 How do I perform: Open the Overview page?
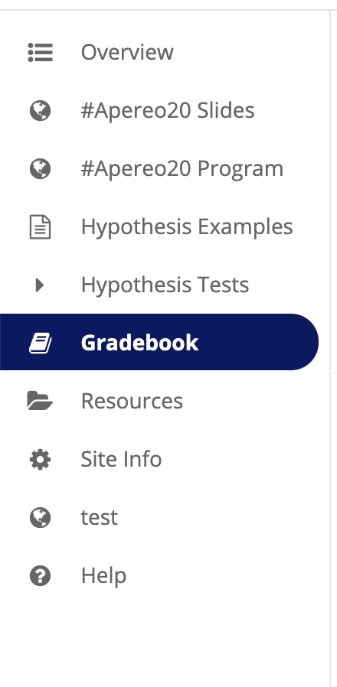point(127,52)
